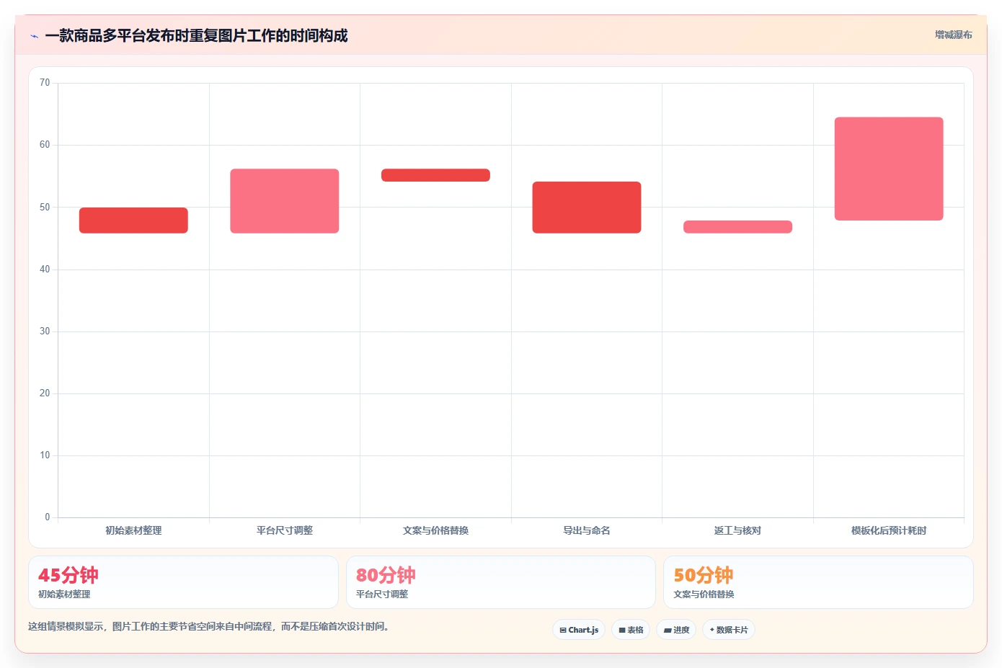
Task: Click the 进度 tag pill
Action: (676, 630)
